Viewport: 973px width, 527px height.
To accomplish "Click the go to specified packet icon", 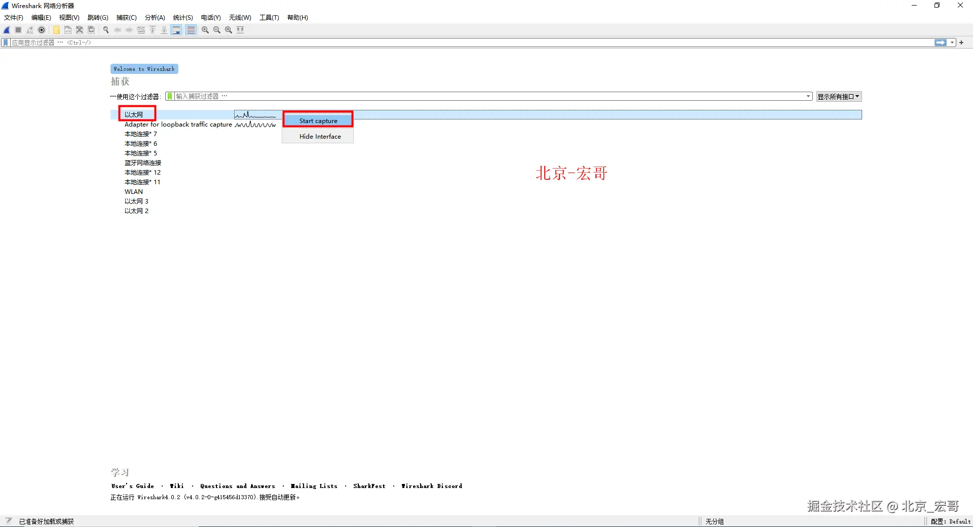I will point(141,30).
